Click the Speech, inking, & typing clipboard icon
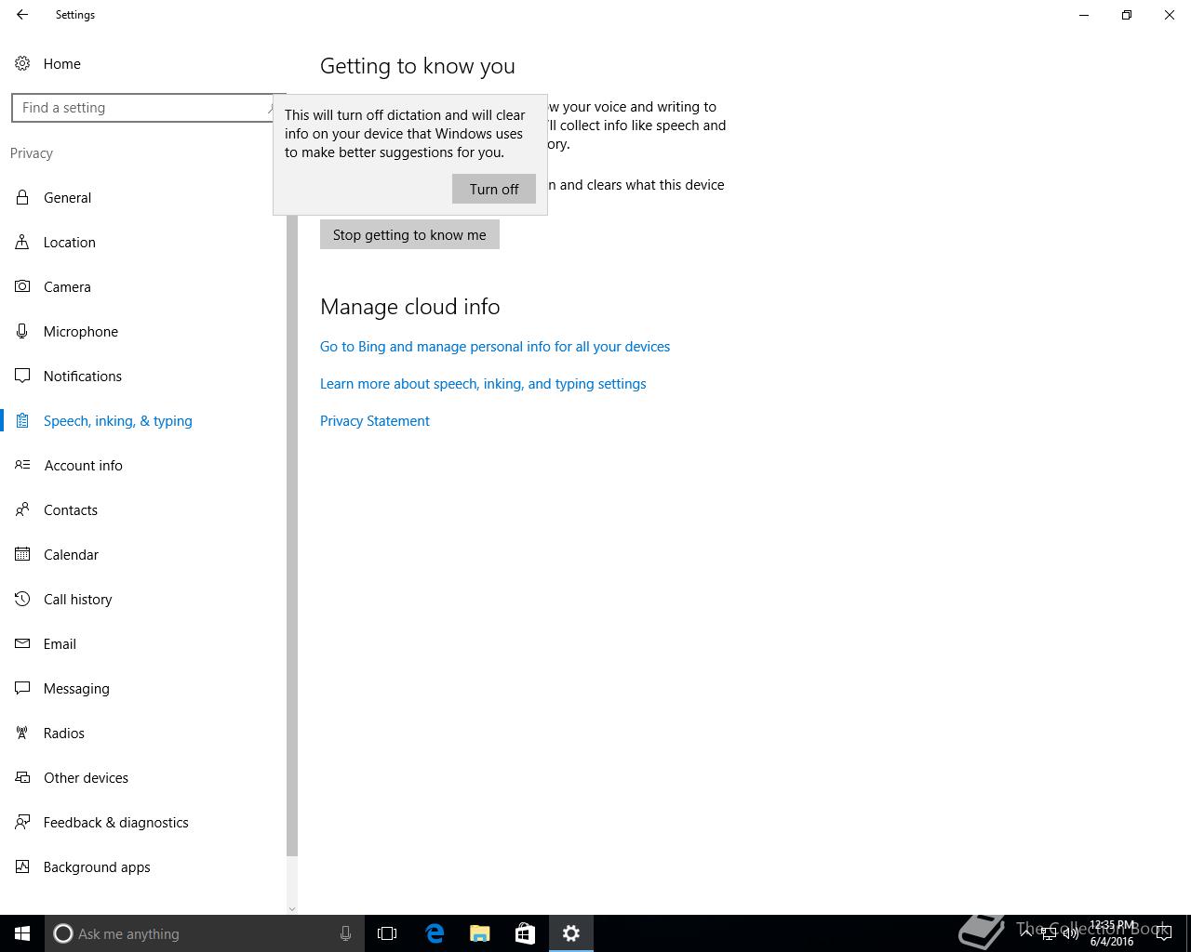The width and height of the screenshot is (1191, 952). pyautogui.click(x=22, y=420)
